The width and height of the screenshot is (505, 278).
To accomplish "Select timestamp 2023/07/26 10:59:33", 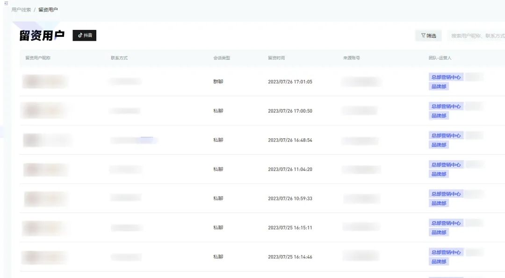I will 290,199.
